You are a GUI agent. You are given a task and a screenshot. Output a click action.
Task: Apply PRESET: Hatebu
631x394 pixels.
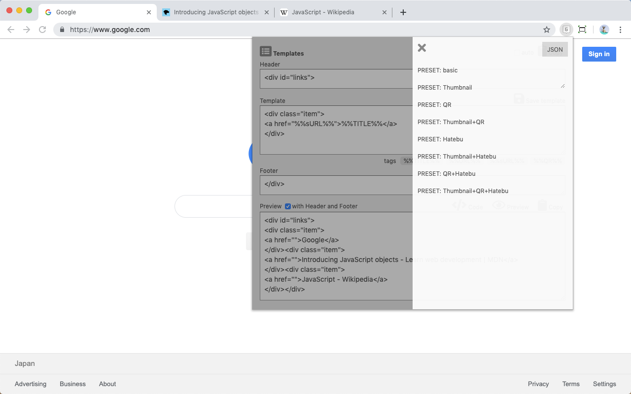[440, 139]
